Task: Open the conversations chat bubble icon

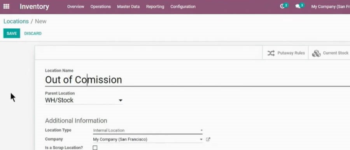Action: pos(298,7)
